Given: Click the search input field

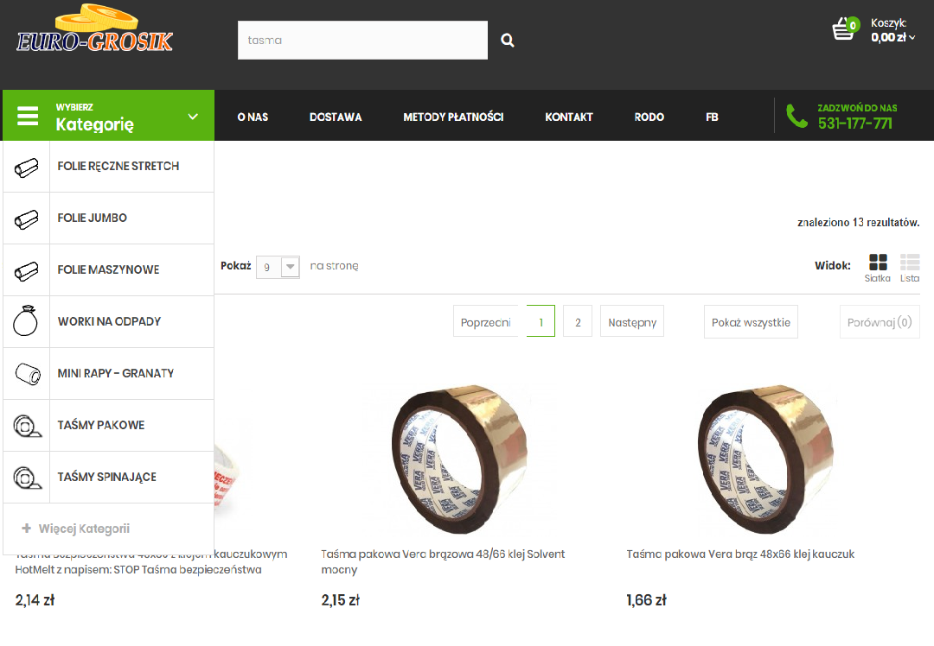Looking at the screenshot, I should pyautogui.click(x=362, y=41).
